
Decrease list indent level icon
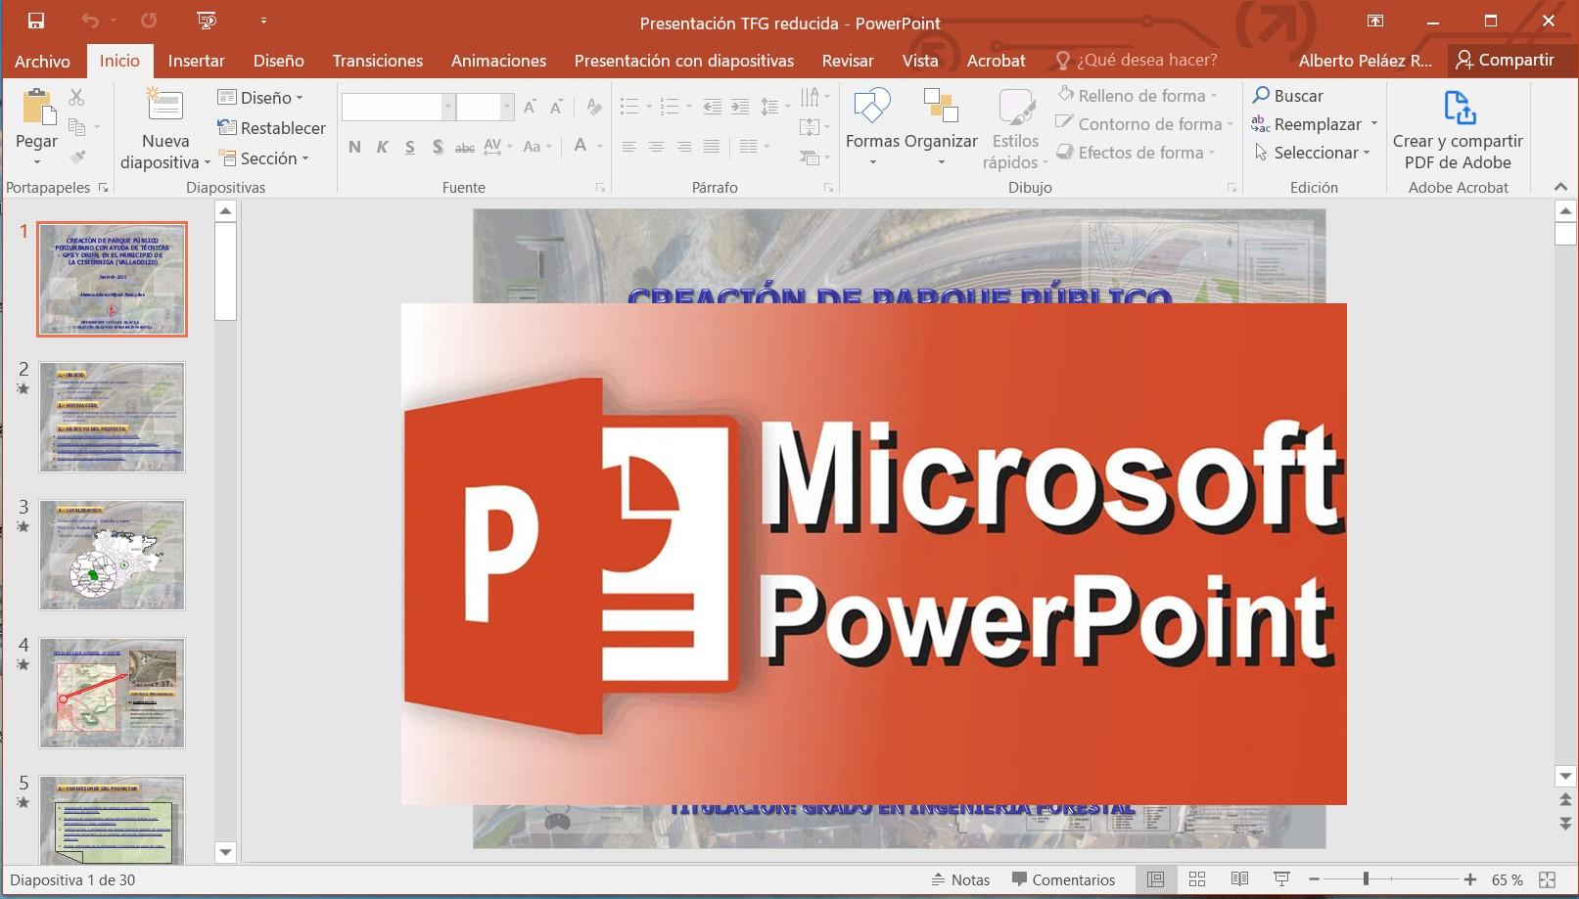coord(712,106)
